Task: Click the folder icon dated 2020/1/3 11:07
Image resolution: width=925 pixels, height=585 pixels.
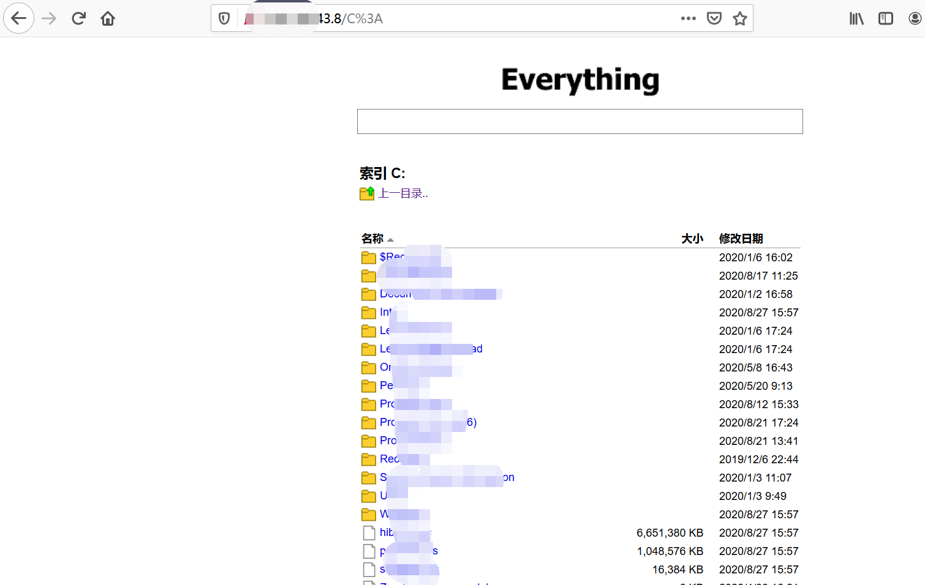Action: (369, 477)
